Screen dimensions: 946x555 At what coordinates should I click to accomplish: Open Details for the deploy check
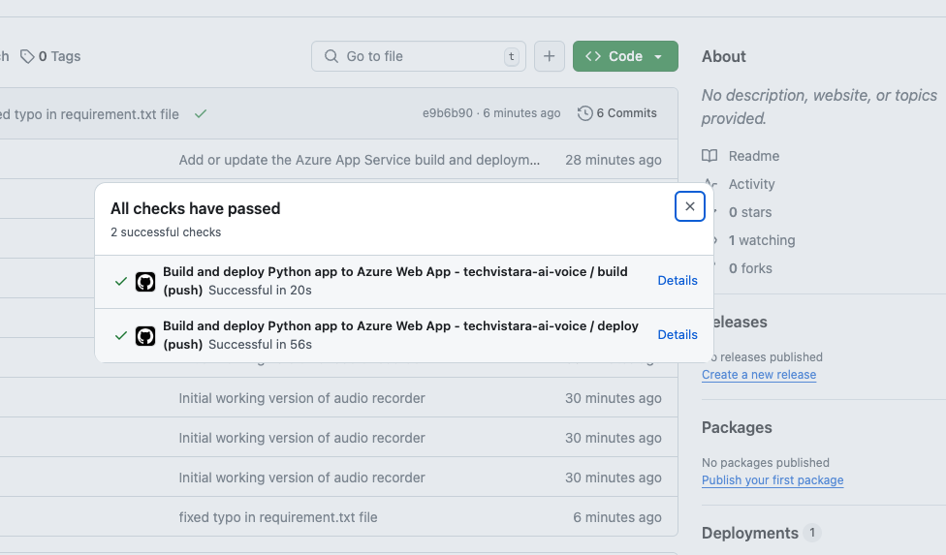pos(677,334)
